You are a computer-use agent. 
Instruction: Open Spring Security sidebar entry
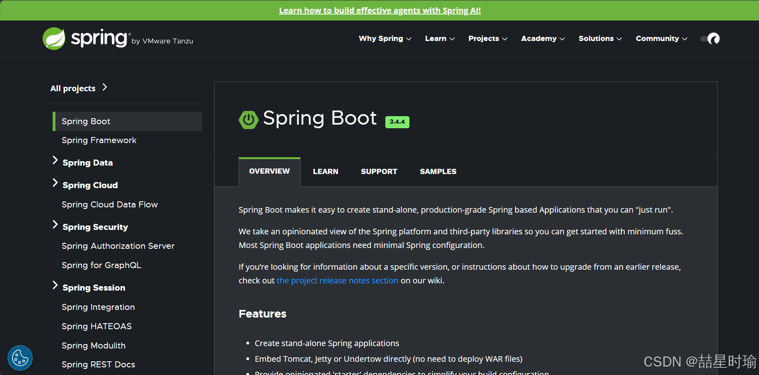click(95, 227)
